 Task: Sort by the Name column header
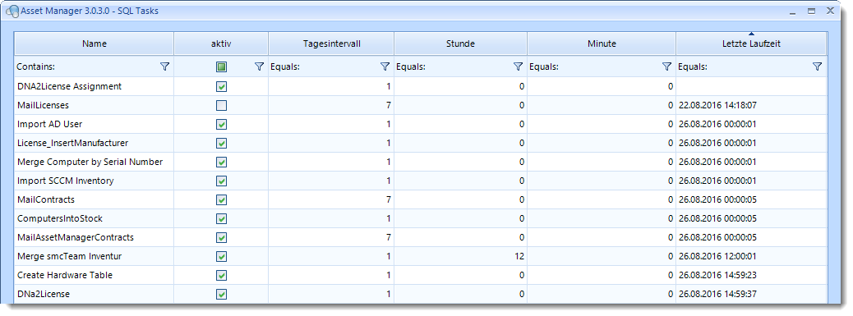(95, 44)
